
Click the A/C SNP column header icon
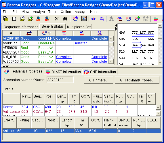82,33
